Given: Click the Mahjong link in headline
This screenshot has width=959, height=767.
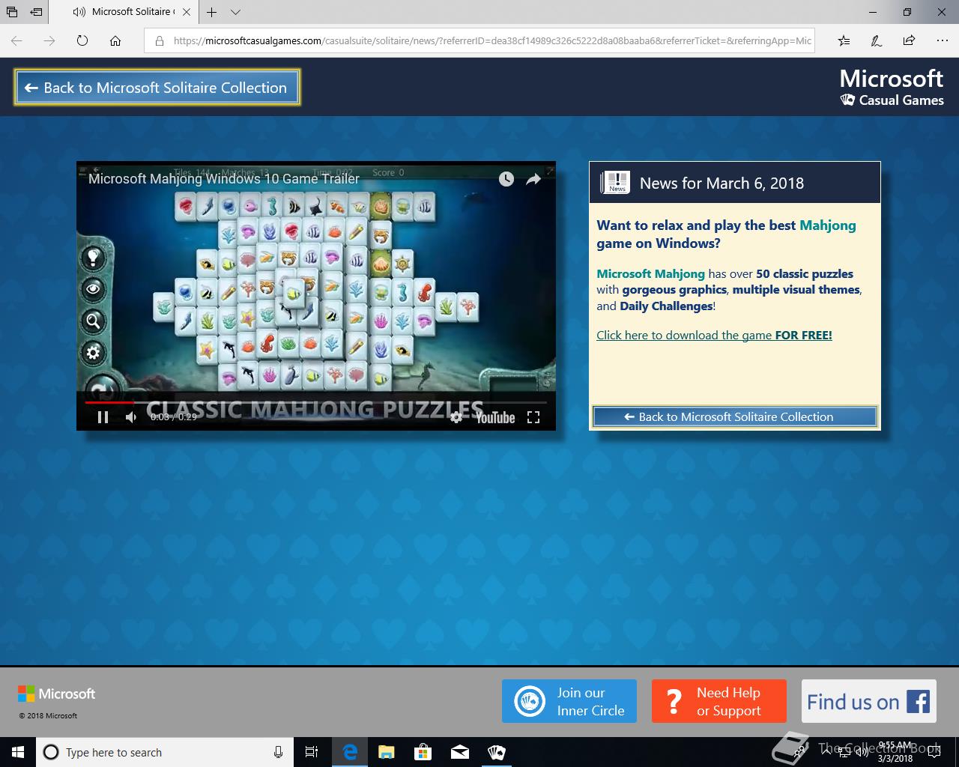Looking at the screenshot, I should (827, 225).
